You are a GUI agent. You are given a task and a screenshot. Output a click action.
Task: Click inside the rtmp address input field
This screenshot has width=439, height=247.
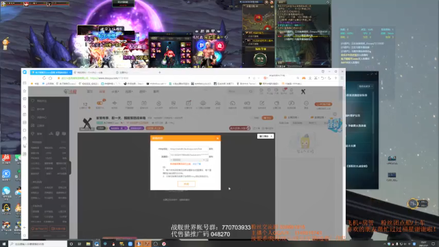coord(189,149)
